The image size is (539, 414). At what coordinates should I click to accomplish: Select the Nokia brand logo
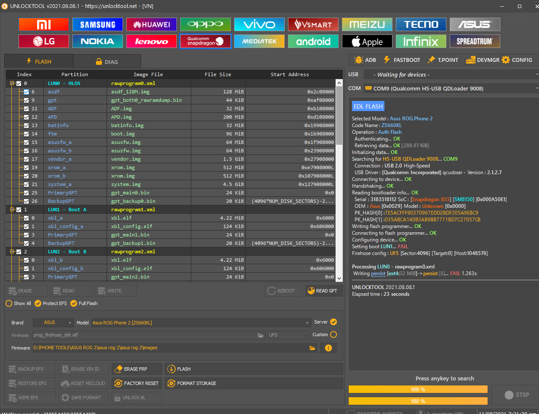(x=98, y=41)
